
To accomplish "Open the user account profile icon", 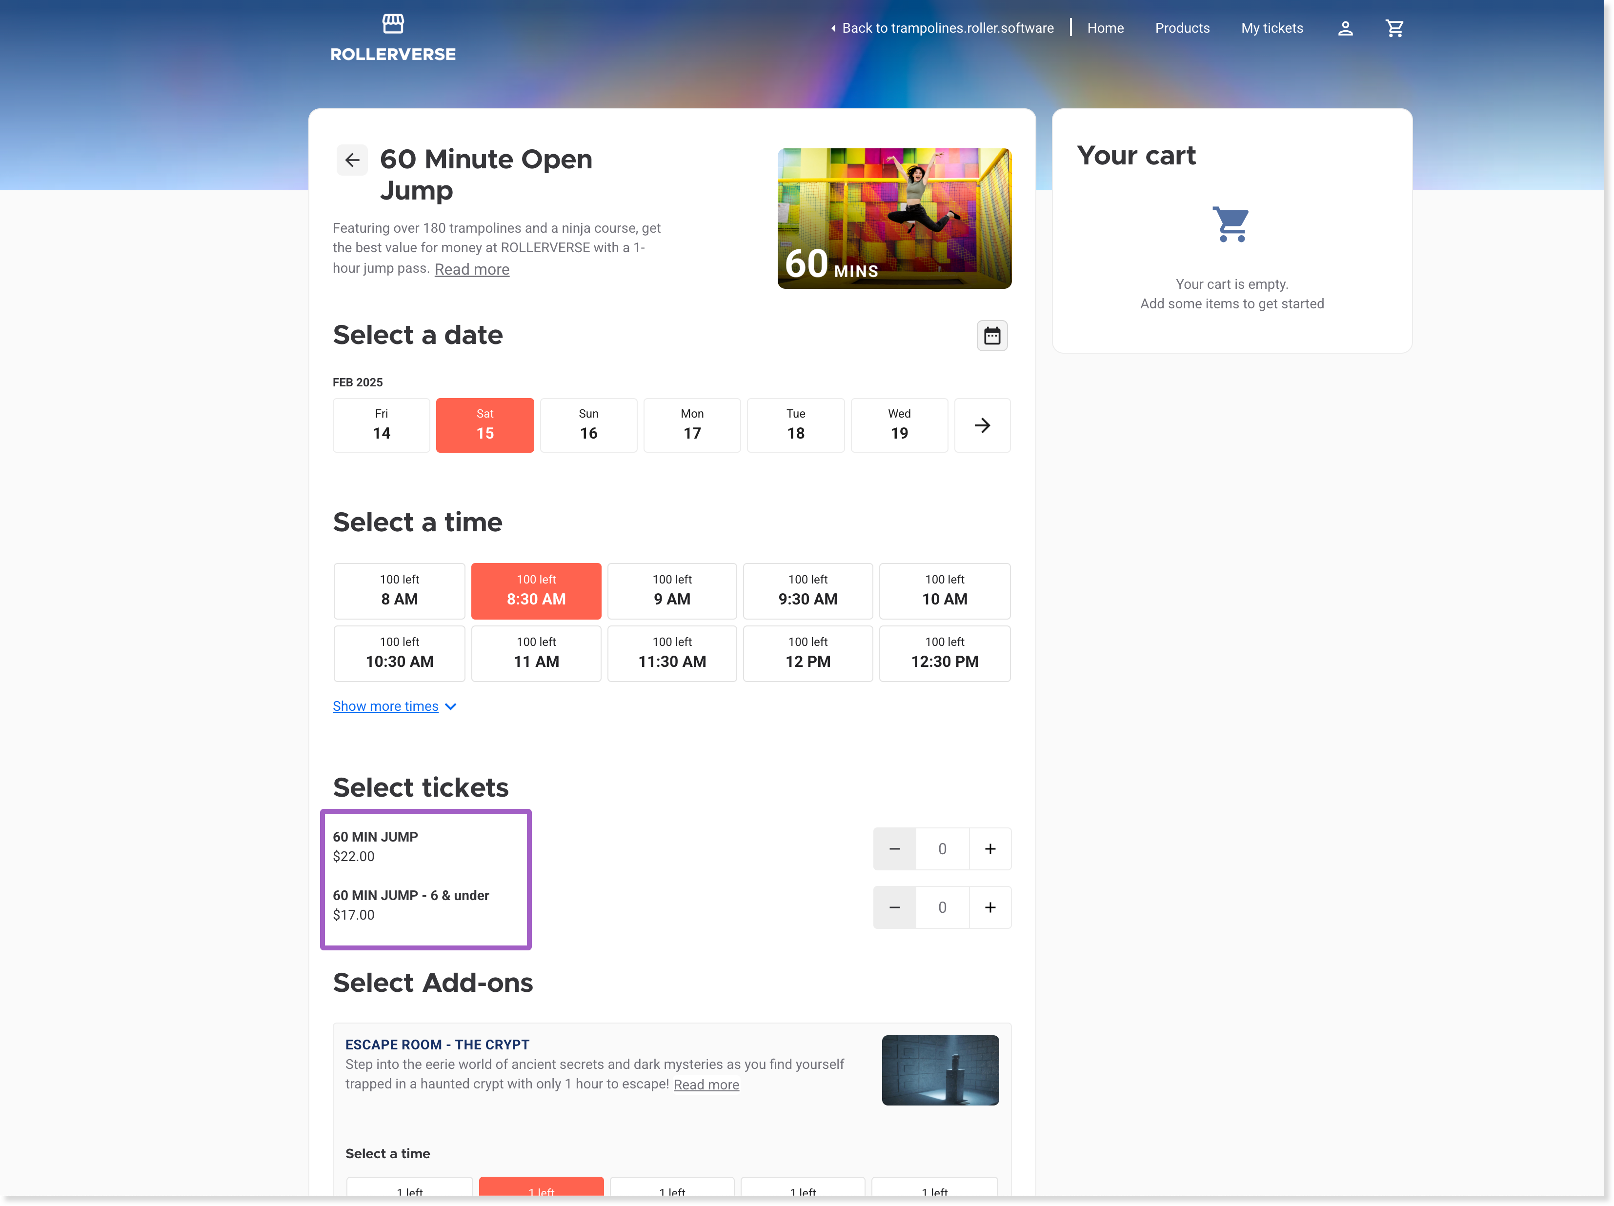I will (x=1345, y=28).
